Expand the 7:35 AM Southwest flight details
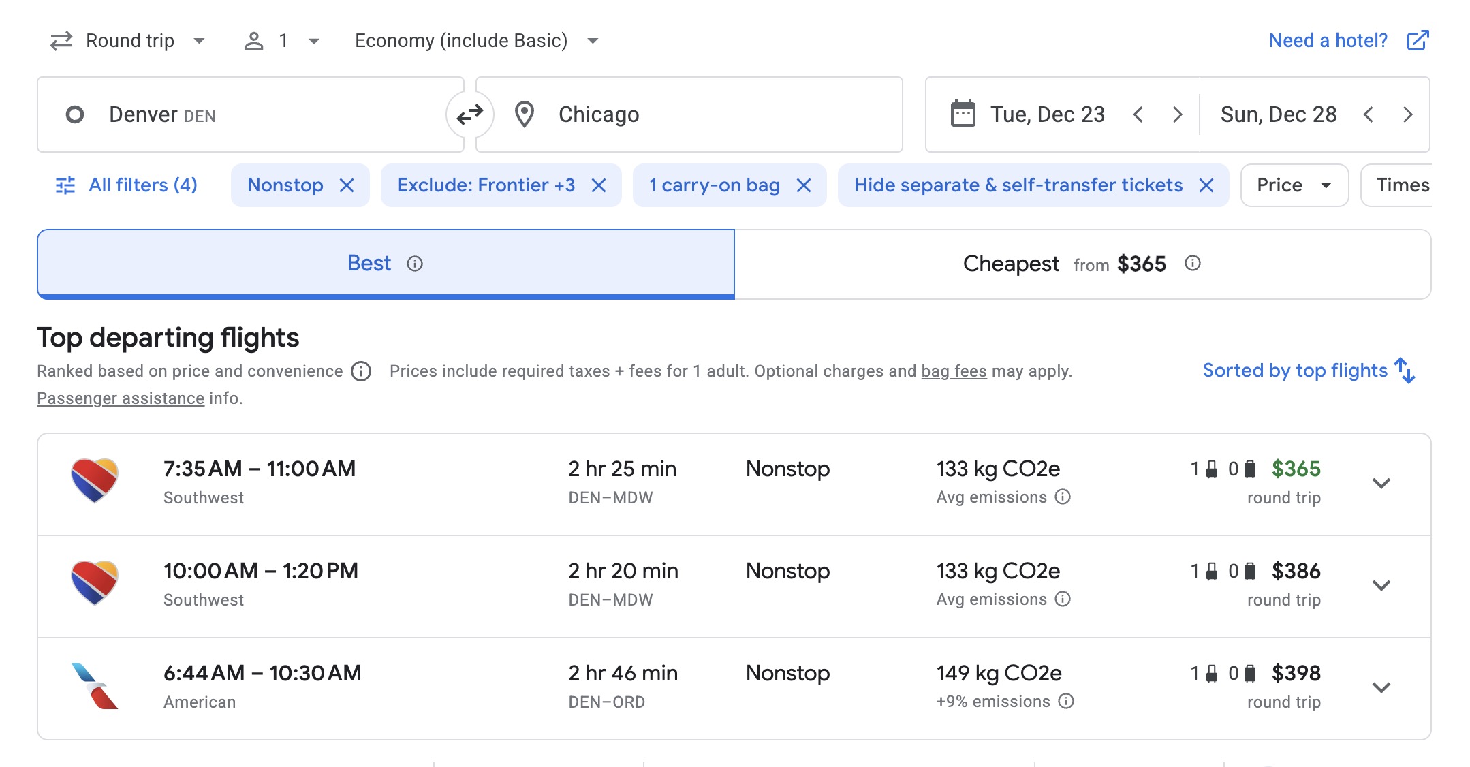 pyautogui.click(x=1381, y=484)
